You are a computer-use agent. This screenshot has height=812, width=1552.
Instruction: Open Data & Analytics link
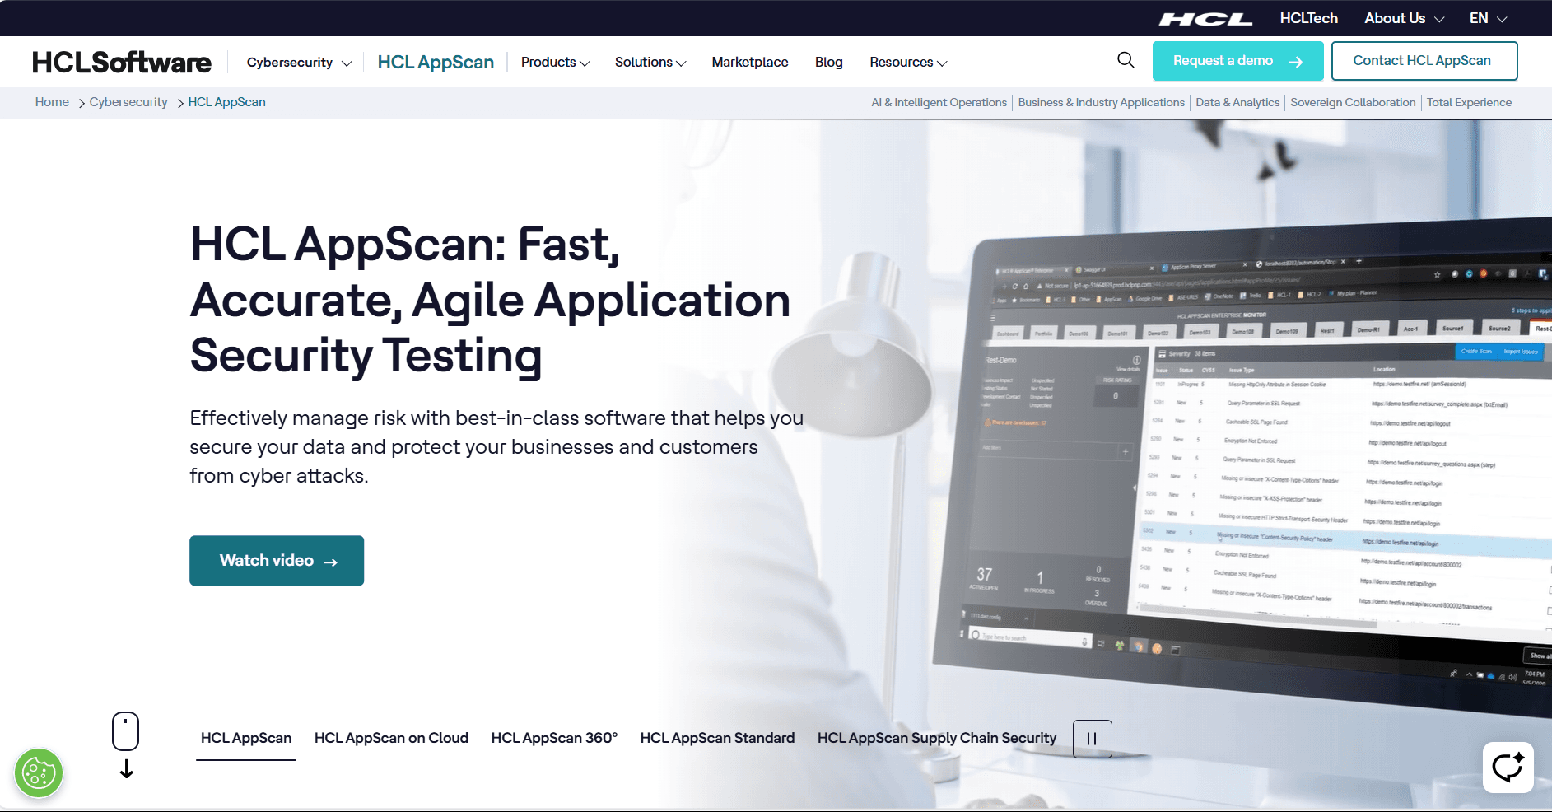pos(1237,103)
